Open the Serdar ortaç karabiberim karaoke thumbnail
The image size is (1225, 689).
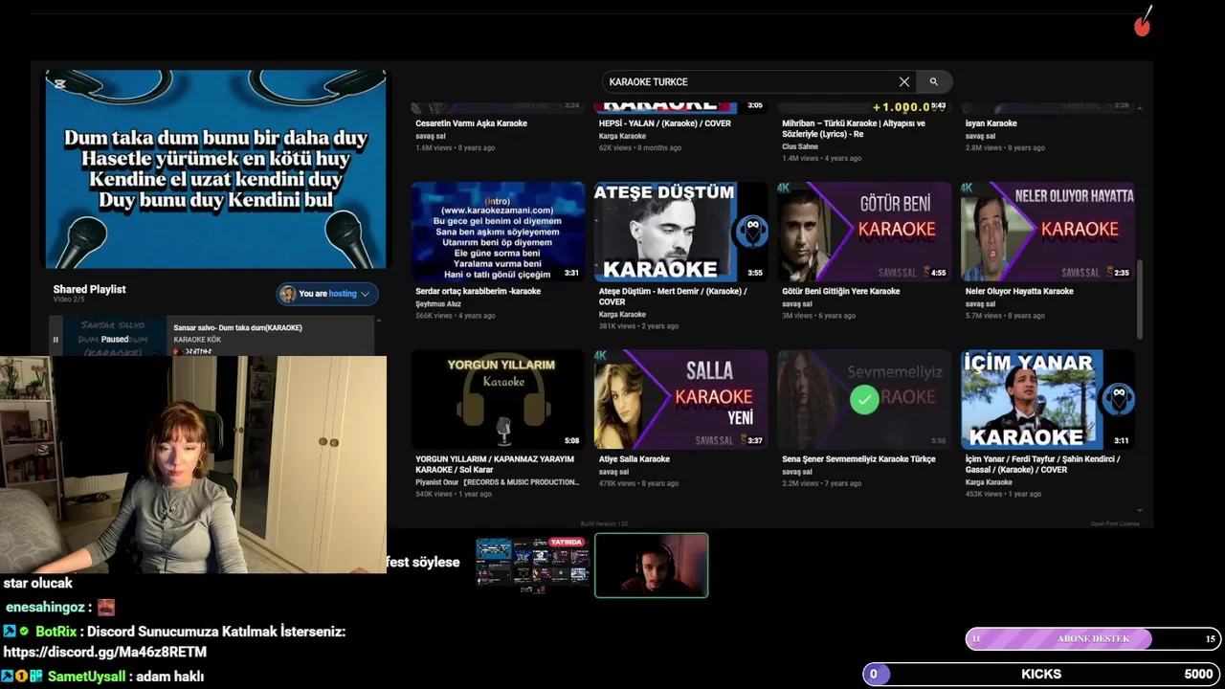point(498,232)
